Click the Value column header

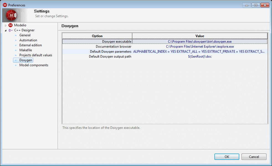(x=200, y=36)
